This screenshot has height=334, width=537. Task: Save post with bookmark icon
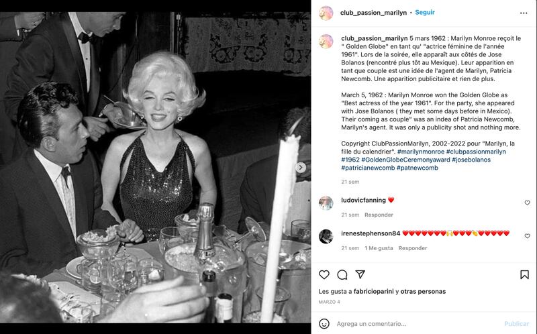point(524,274)
